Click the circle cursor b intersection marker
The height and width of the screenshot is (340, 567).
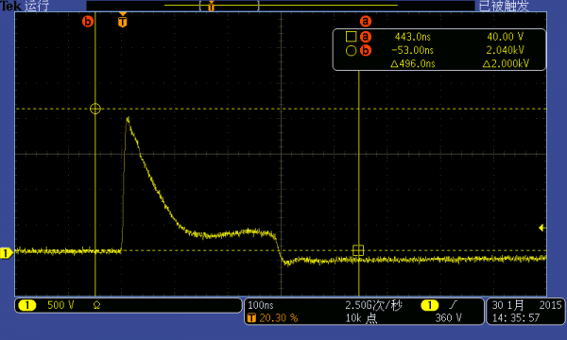(95, 109)
